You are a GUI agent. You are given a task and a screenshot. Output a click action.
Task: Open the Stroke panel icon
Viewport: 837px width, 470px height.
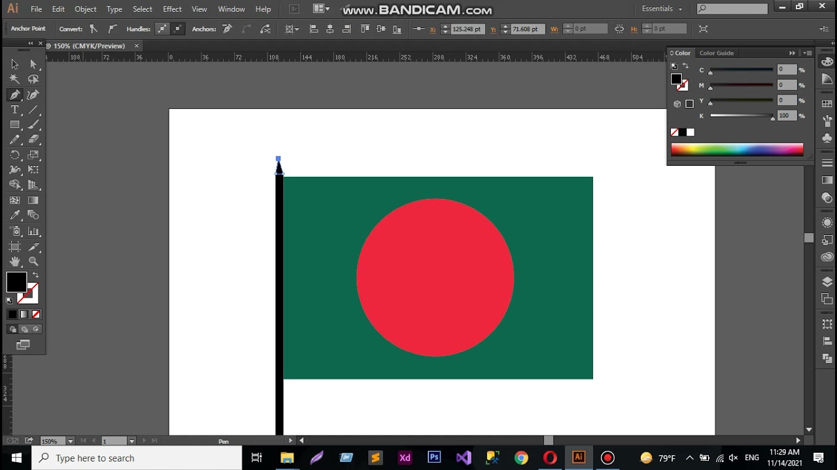click(x=827, y=163)
